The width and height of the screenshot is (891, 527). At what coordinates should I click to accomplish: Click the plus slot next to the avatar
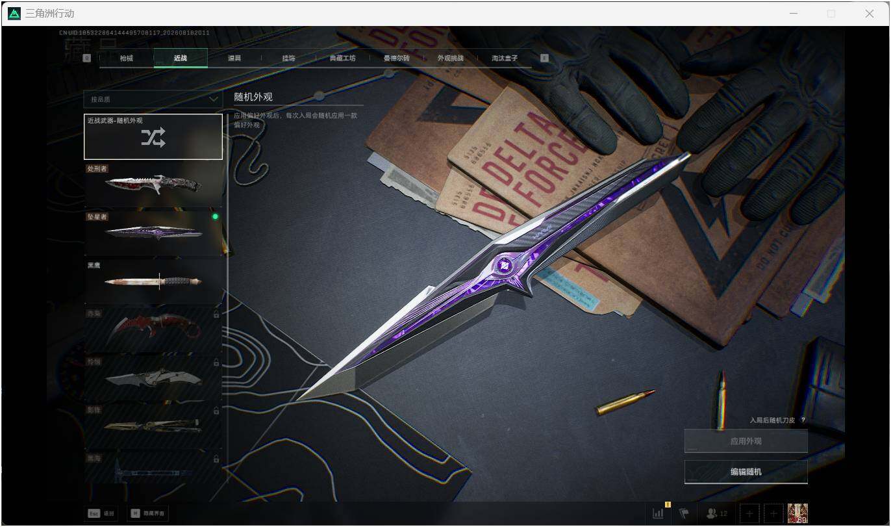point(773,513)
